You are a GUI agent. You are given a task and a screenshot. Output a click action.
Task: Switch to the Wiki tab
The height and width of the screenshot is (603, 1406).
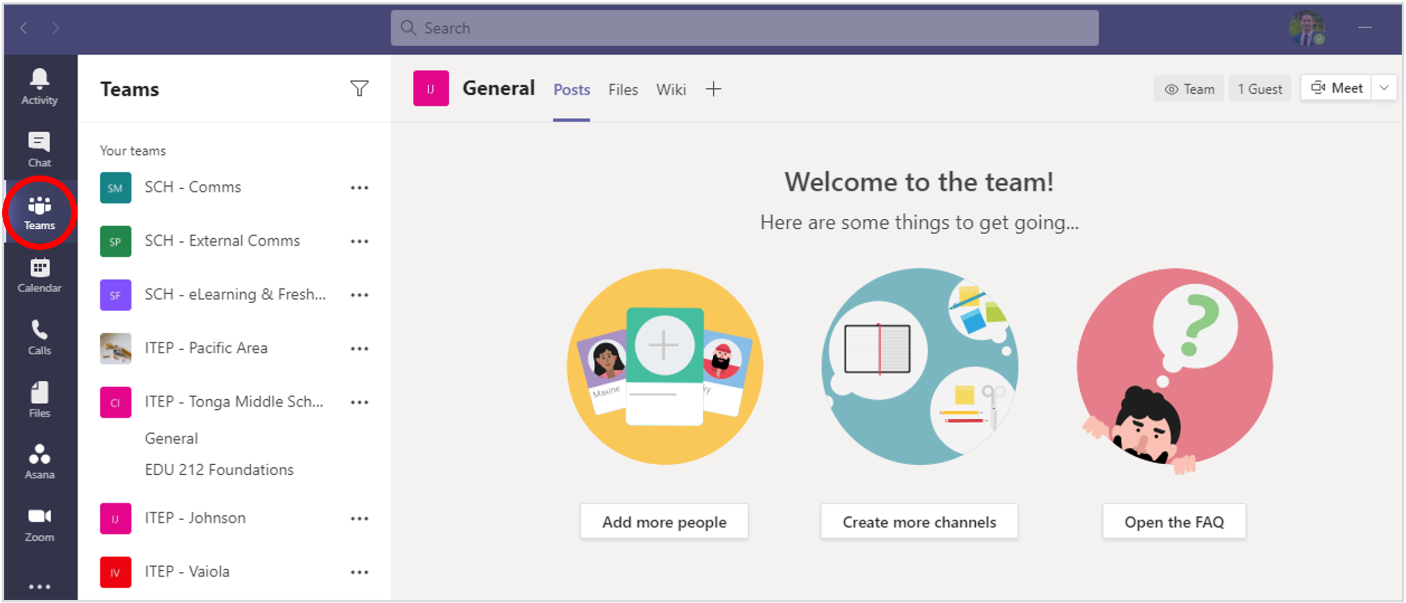(x=670, y=89)
